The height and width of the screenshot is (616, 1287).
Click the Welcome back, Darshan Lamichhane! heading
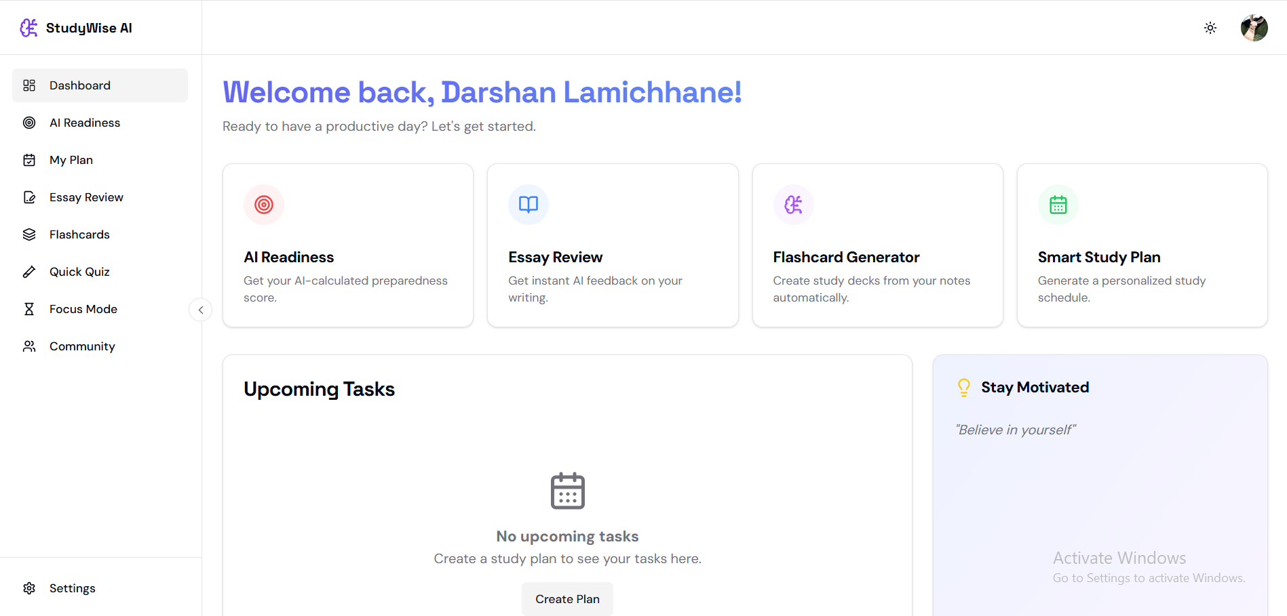(482, 92)
